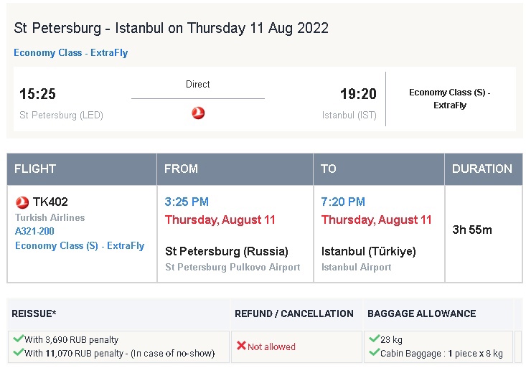Select the TO column header

(x=379, y=169)
